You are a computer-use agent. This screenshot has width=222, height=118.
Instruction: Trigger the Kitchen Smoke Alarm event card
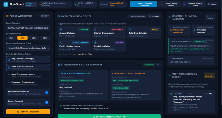click(x=109, y=33)
